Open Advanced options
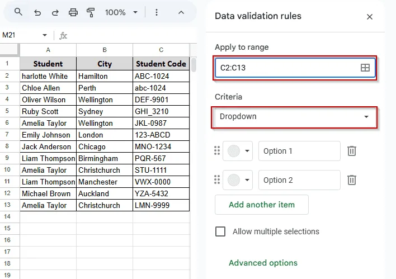Viewport: 396px width, 279px height. click(263, 263)
